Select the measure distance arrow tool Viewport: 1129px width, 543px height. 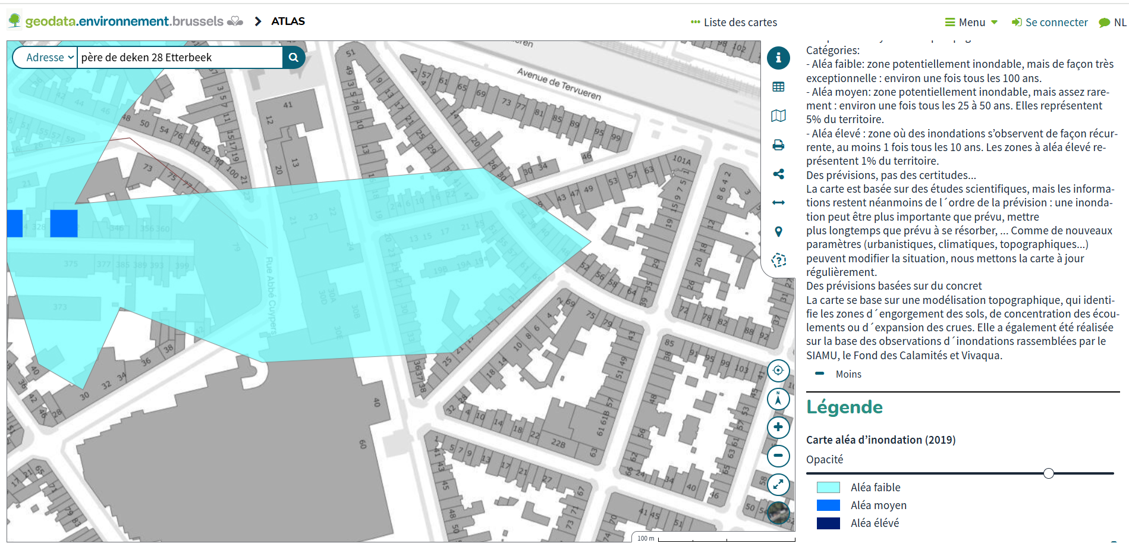(x=778, y=203)
